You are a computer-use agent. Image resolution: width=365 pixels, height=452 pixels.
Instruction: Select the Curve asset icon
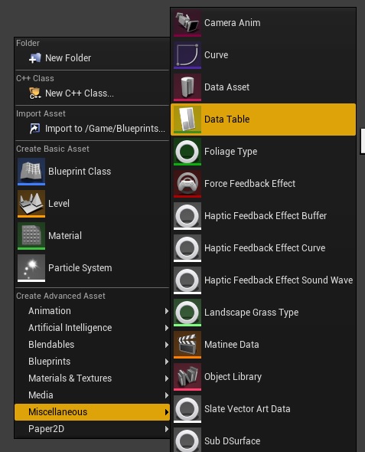coord(187,55)
